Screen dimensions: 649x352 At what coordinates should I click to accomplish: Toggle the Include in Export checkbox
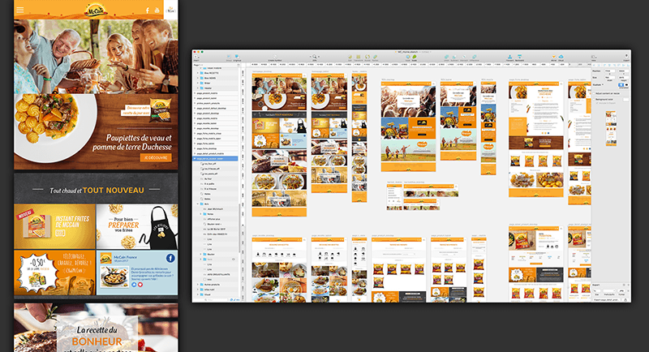coord(597,103)
